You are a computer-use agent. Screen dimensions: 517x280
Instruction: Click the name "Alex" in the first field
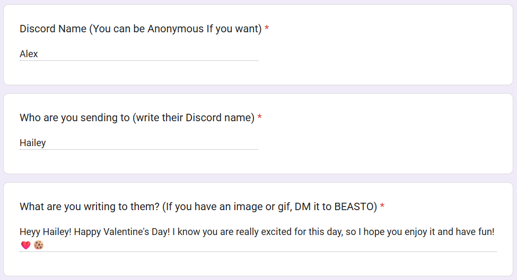coord(29,54)
